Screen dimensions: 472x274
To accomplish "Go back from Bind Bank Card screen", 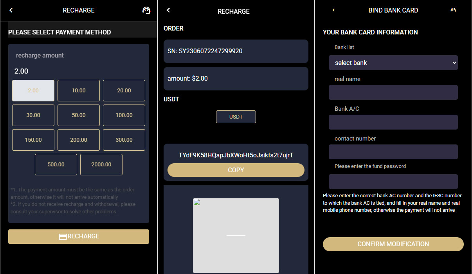I will click(333, 10).
